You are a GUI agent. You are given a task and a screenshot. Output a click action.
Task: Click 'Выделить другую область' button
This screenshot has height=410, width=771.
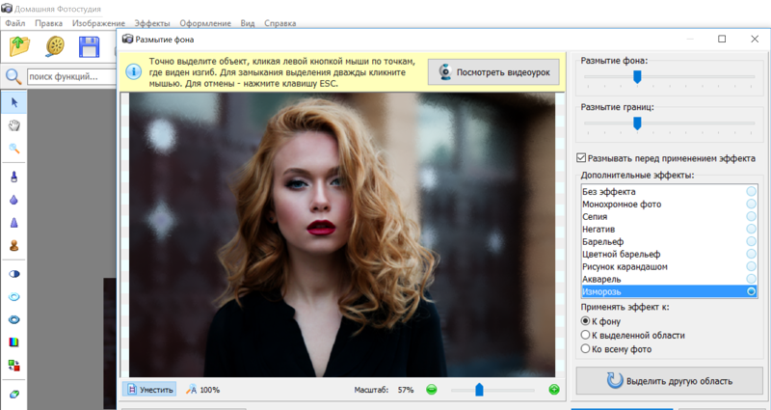669,380
